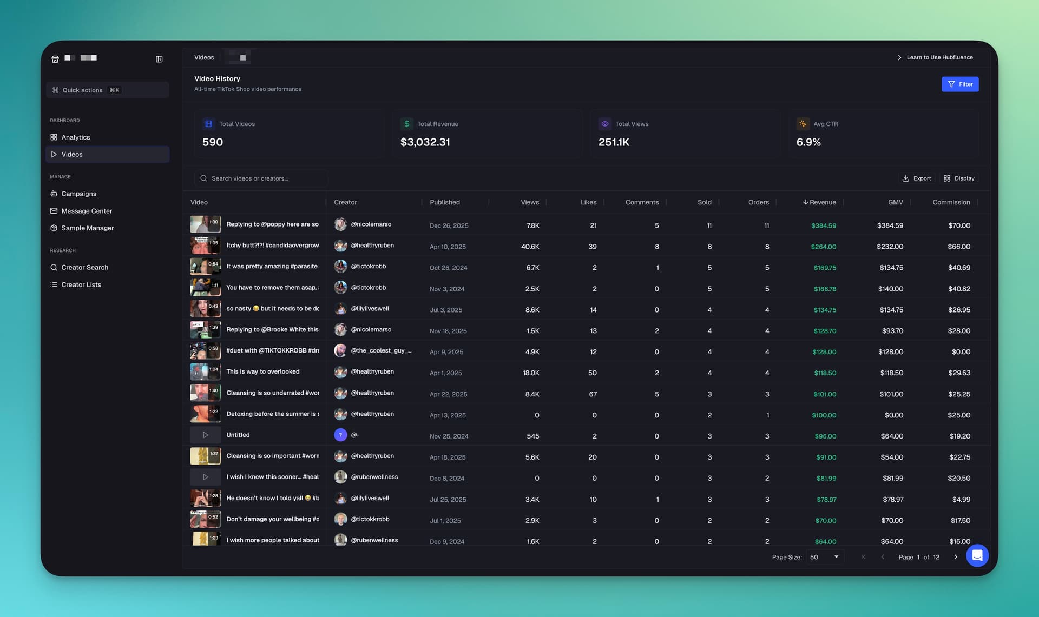1039x617 pixels.
Task: Select the Analytics dashboard icon
Action: 54,137
